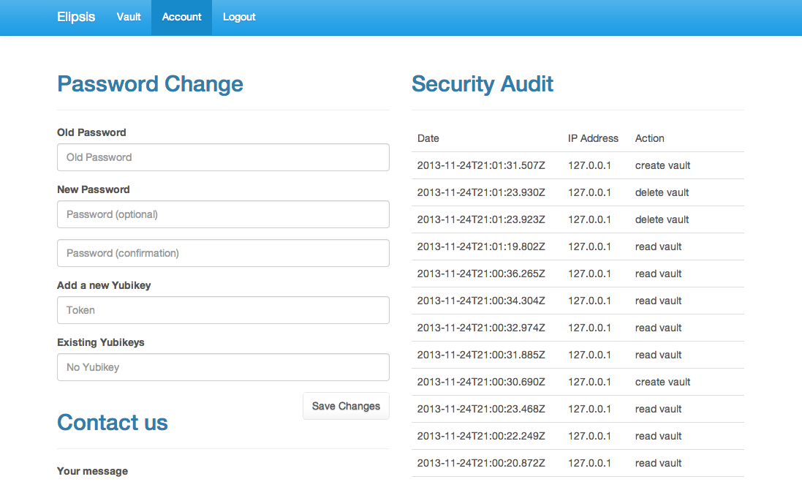Select the 21:01:23.930Z delete vault row
Viewport: 802px width, 482px height.
coord(578,192)
